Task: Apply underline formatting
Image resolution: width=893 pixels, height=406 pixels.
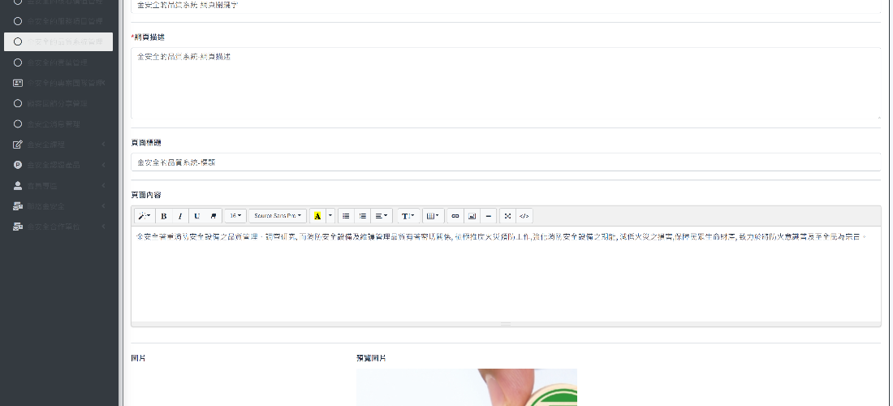Action: (x=196, y=216)
